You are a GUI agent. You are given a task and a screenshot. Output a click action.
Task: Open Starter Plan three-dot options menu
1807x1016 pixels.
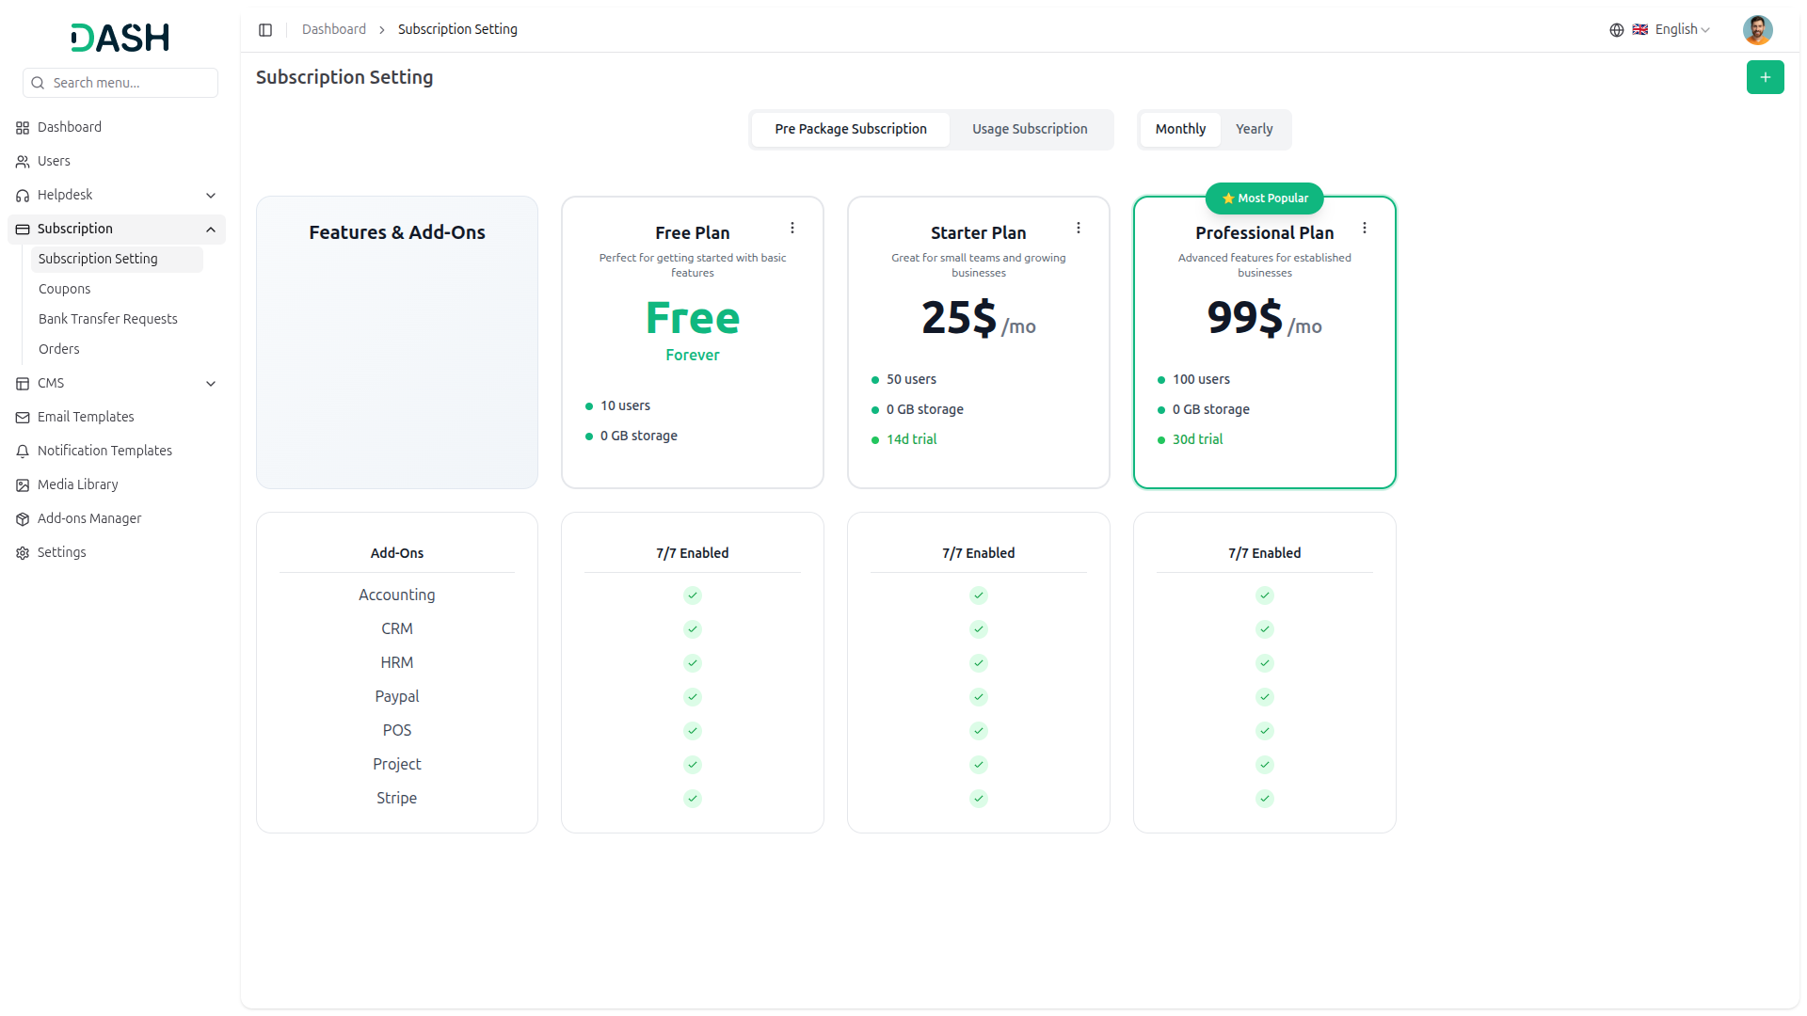(x=1079, y=228)
